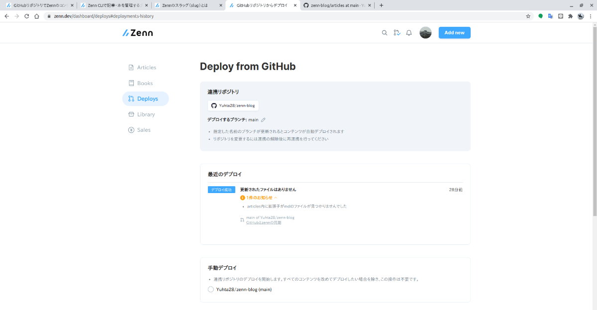Image resolution: width=597 pixels, height=310 pixels.
Task: Click the 28分前 timestamp
Action: [456, 190]
